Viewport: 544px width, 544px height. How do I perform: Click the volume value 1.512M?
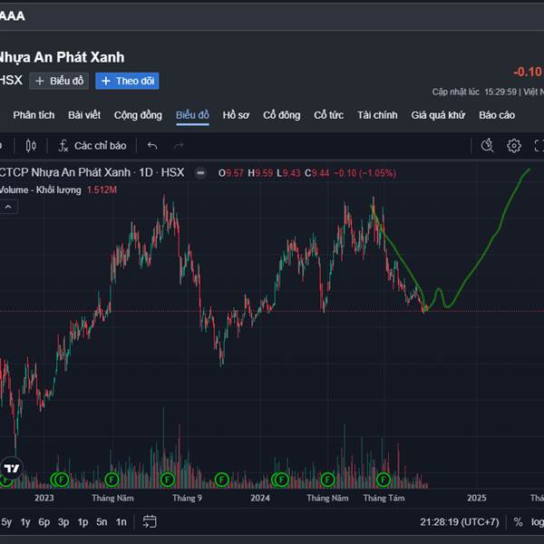point(102,190)
